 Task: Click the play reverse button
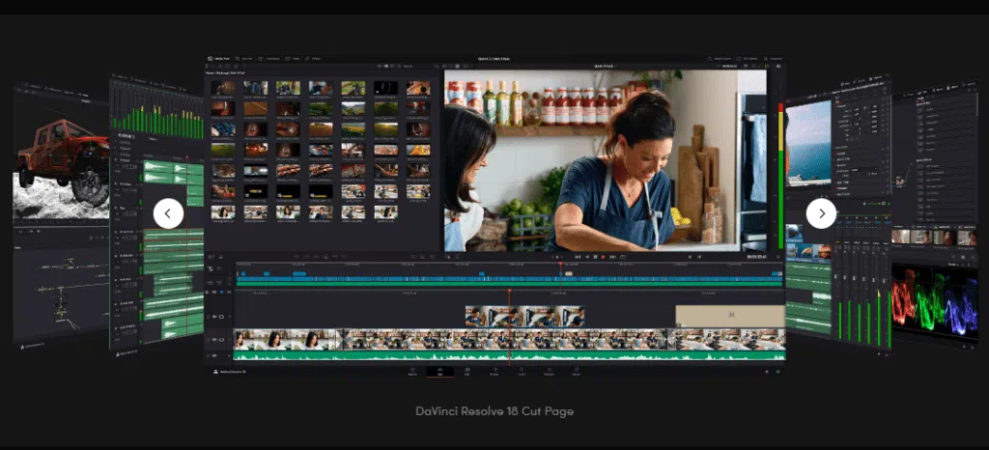point(587,257)
